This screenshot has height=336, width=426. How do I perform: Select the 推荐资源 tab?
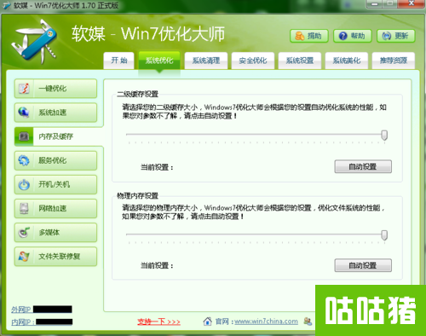click(394, 61)
